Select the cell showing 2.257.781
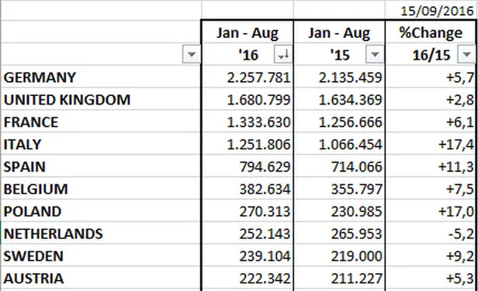This screenshot has width=478, height=291. (x=248, y=77)
